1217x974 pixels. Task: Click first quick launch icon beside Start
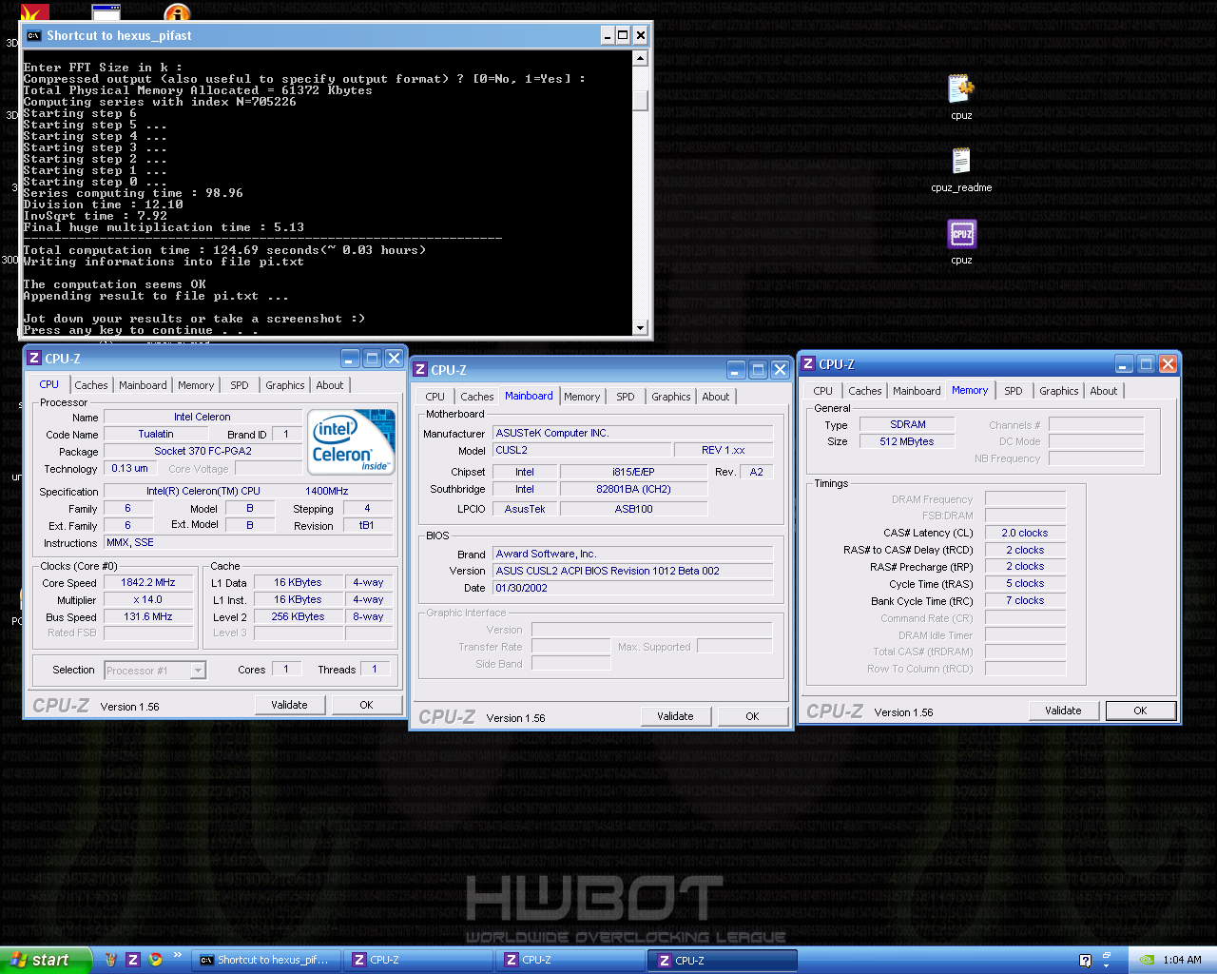coord(110,960)
